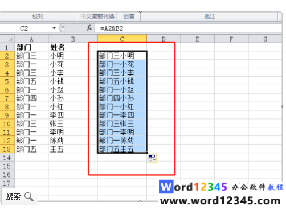Click name cell 小赵

pyautogui.click(x=73, y=90)
